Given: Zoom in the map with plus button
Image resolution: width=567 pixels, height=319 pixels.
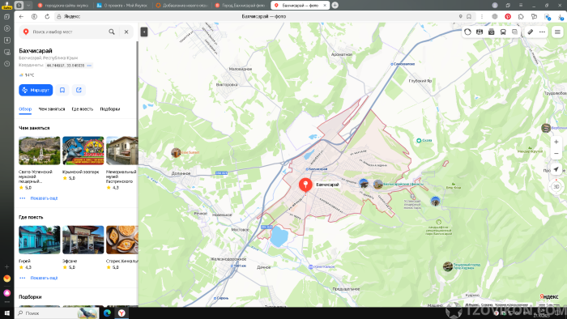Looking at the screenshot, I should 556,142.
